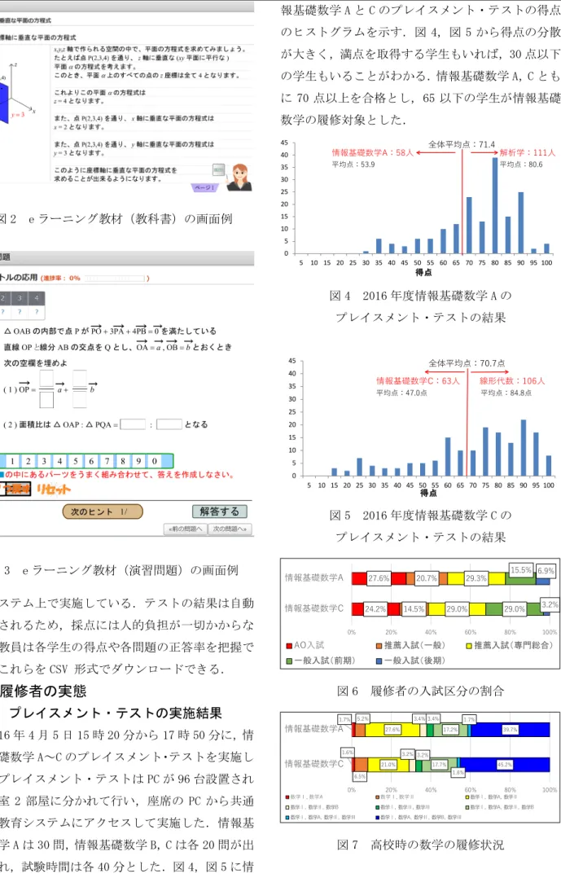Screen dimensions: 561x878
Task: Open question tab 3
Action: pos(20,298)
